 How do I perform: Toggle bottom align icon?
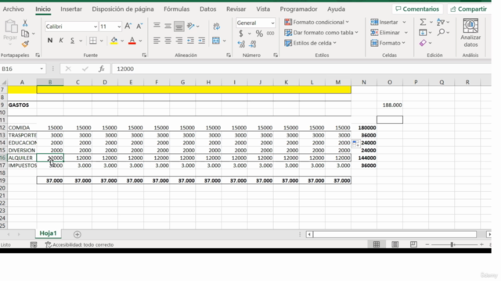[x=179, y=27]
